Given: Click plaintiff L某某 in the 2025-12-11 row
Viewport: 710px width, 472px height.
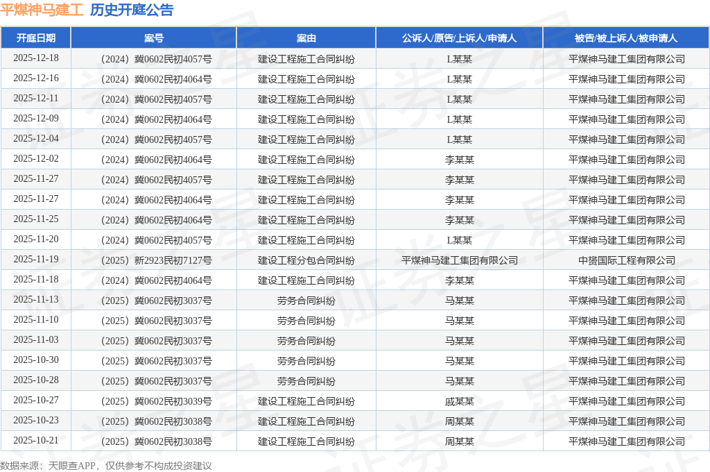Looking at the screenshot, I should coord(459,99).
